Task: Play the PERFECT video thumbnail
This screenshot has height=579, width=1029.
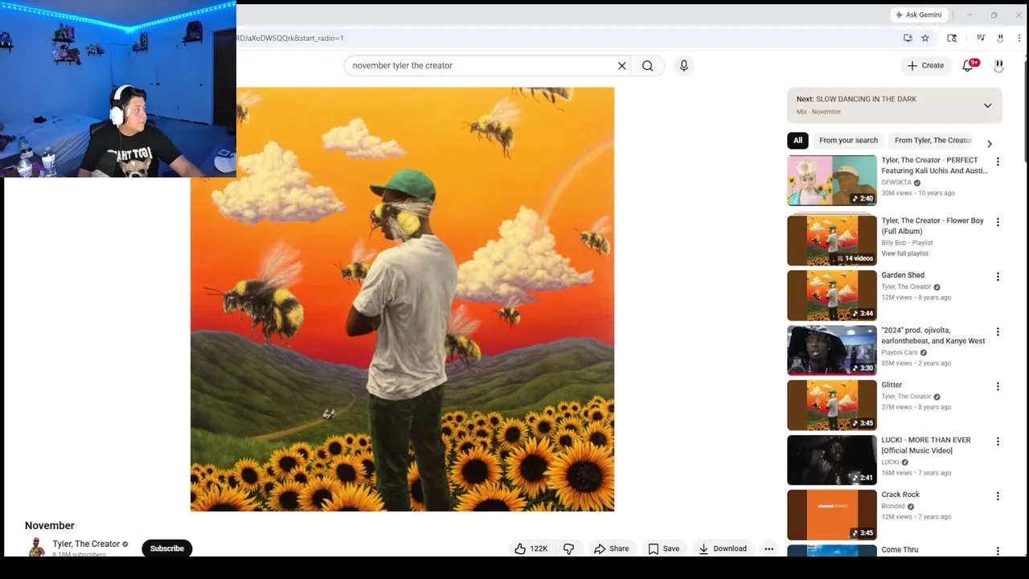Action: pyautogui.click(x=832, y=181)
